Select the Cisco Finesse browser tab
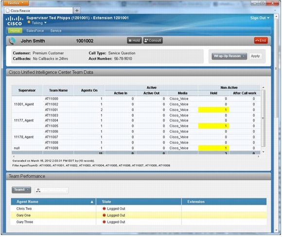This screenshot has width=282, height=237. pos(38,11)
